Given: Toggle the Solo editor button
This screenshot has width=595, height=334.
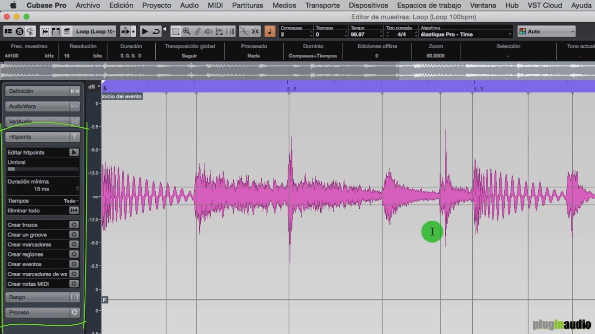Looking at the screenshot, I should pos(19,32).
